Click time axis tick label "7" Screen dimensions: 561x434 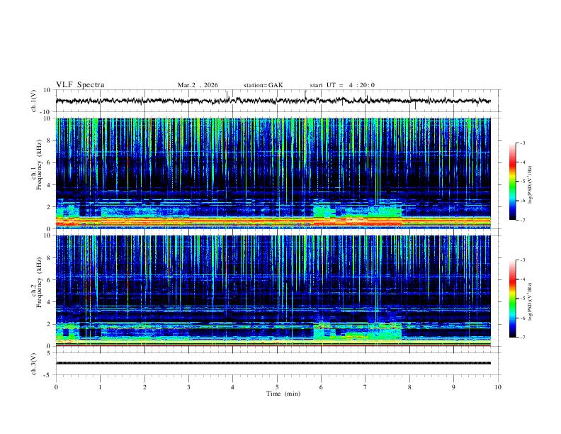click(x=365, y=387)
